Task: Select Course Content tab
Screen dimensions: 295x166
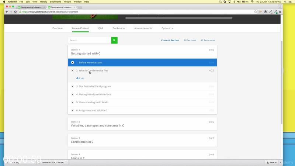Action: [80, 28]
